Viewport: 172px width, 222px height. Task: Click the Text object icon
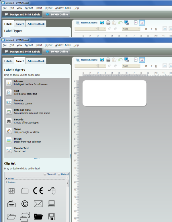click(9, 92)
